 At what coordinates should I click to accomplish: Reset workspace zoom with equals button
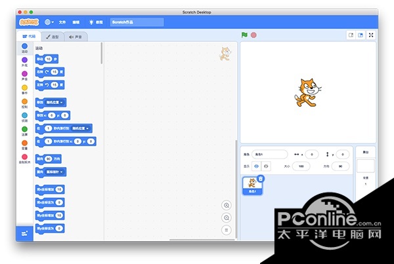coord(227,230)
